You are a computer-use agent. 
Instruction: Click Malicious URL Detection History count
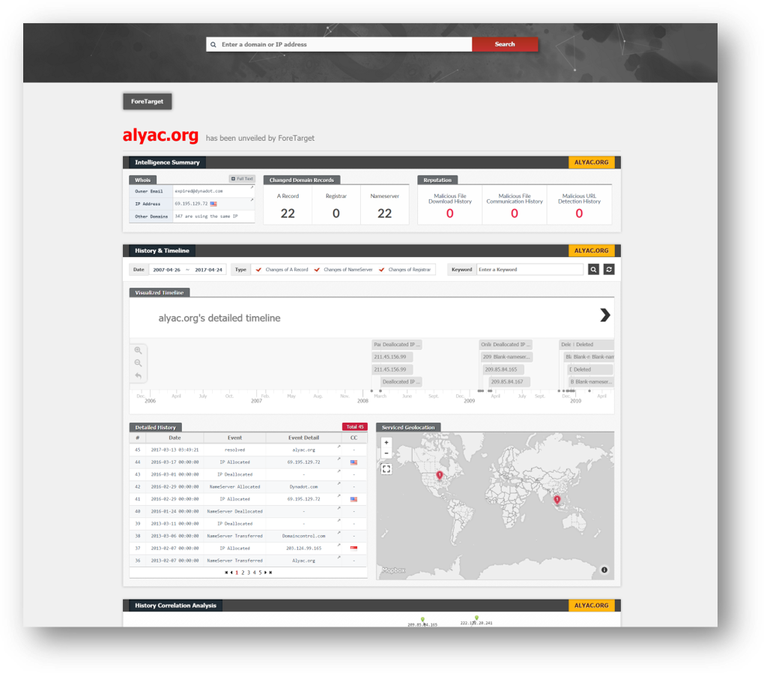[x=579, y=213]
